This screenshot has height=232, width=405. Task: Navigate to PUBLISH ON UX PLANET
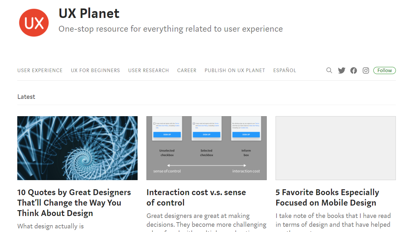[x=235, y=70]
